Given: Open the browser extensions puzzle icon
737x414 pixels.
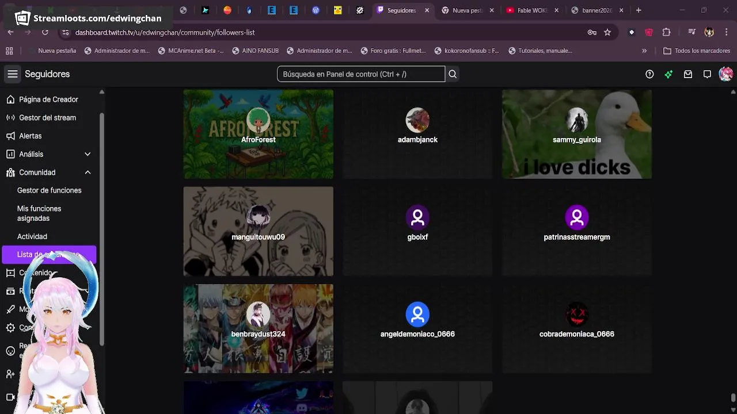Looking at the screenshot, I should 666,32.
